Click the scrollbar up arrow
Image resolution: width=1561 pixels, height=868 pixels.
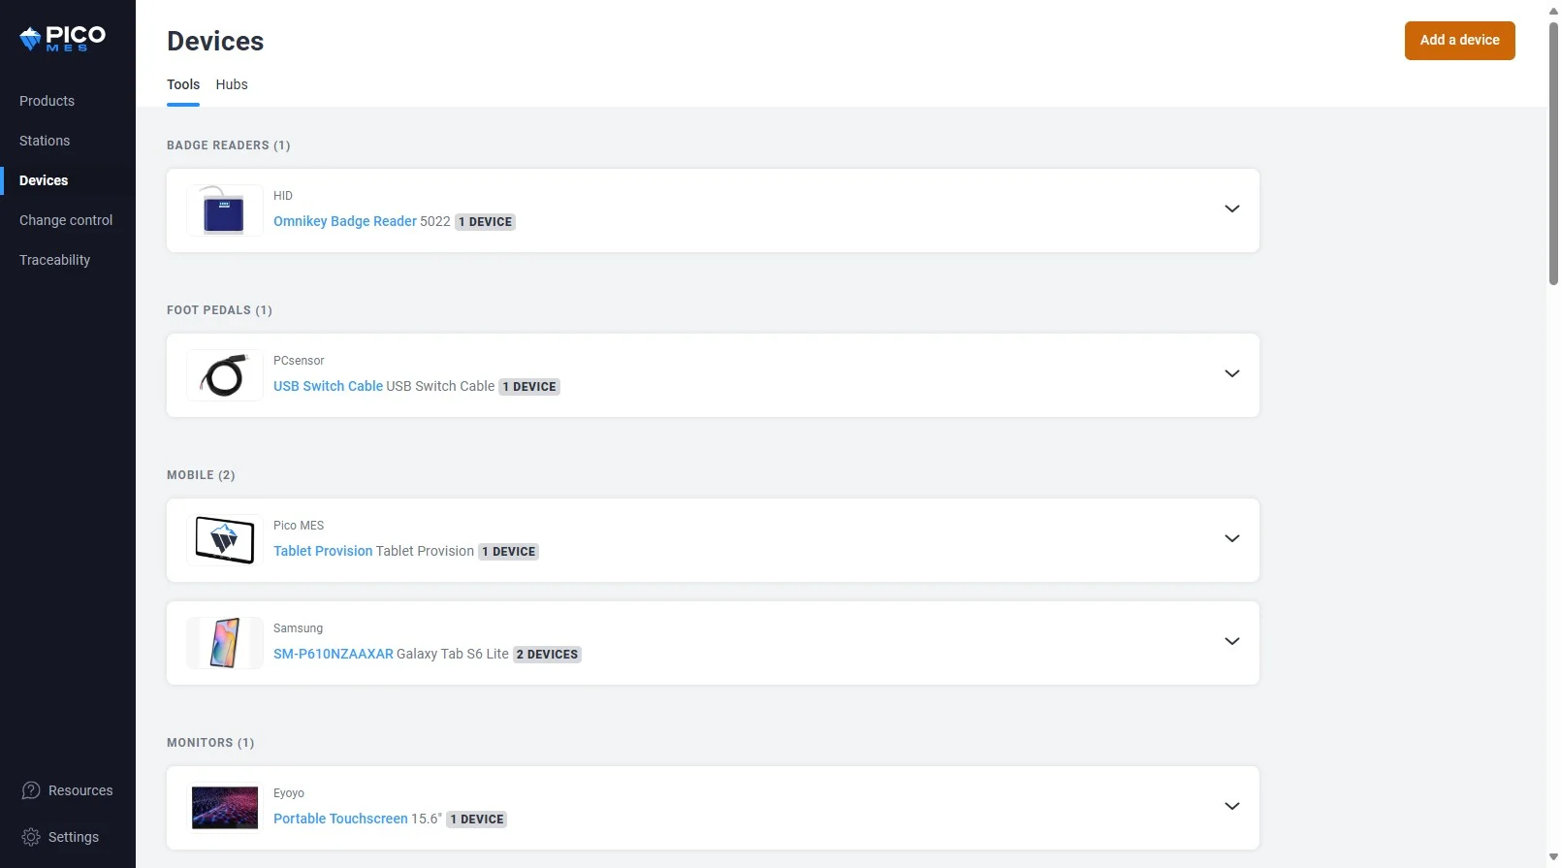(x=1553, y=10)
